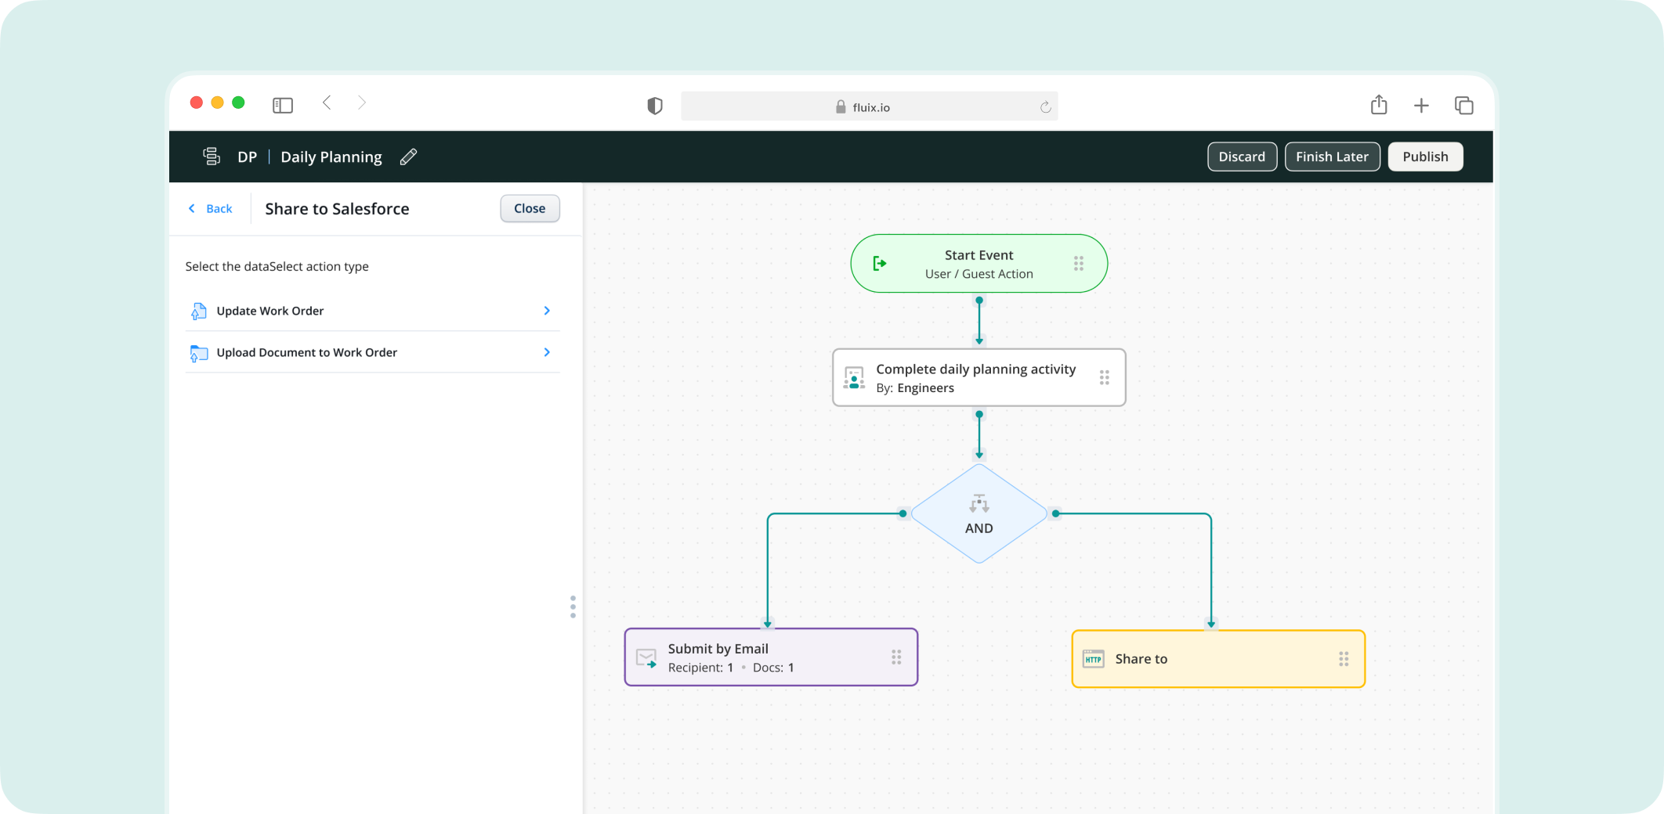Click drag handle on Share to node
This screenshot has height=814, width=1664.
tap(1344, 659)
